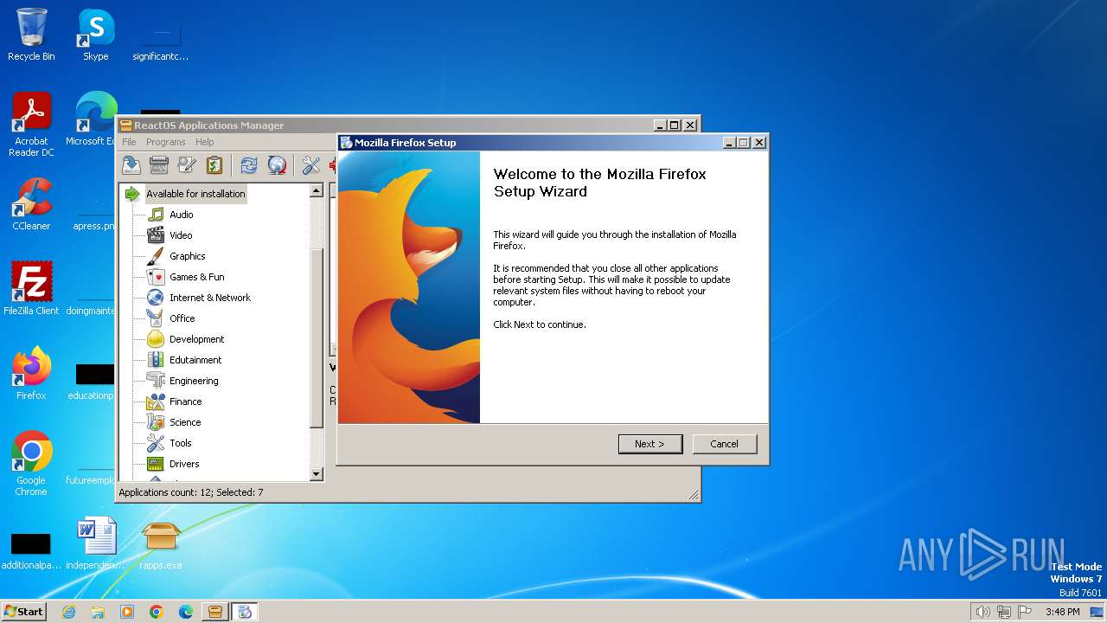Open the Skype desktop shortcut
Viewport: 1107px width, 623px height.
pos(95,35)
